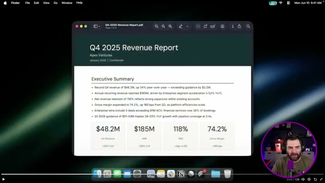Image resolution: width=325 pixels, height=183 pixels.
Task: Click the presenter webcam circle overlay
Action: (x=289, y=150)
